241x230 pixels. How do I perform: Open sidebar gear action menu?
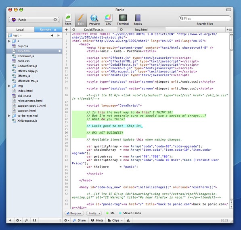[x=18, y=220]
